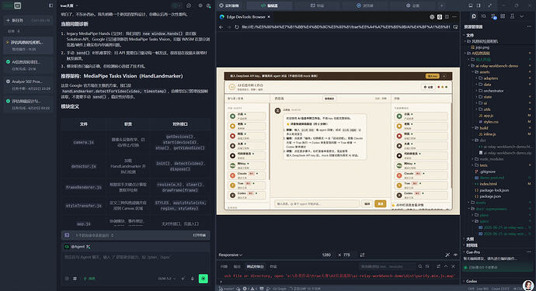Open source control icon with blue badge
The image size is (536, 291).
tap(493, 16)
